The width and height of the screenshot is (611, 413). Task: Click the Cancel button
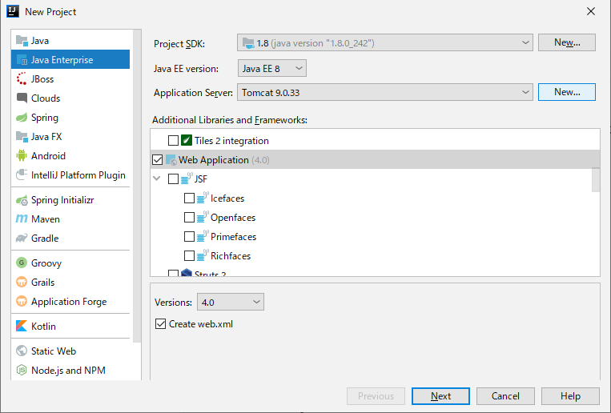coord(505,396)
